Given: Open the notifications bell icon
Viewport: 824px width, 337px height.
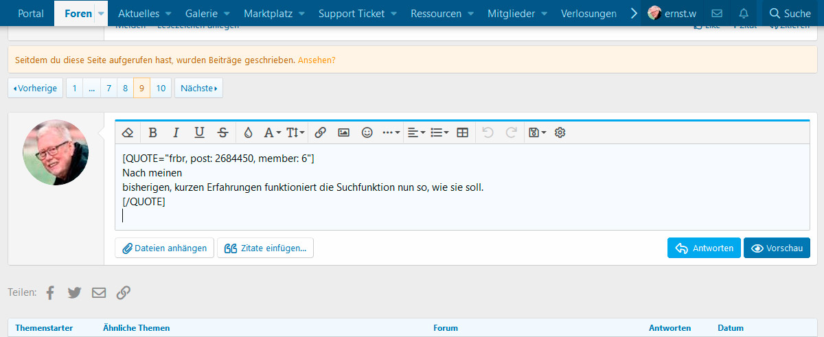Looking at the screenshot, I should click(x=744, y=13).
